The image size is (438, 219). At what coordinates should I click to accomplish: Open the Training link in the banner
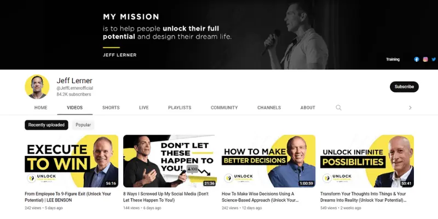tap(393, 59)
